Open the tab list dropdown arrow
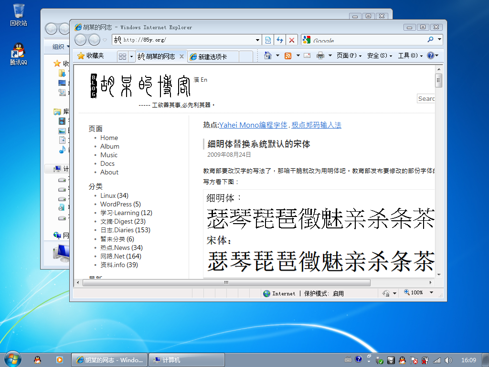The height and width of the screenshot is (367, 489). click(x=132, y=56)
